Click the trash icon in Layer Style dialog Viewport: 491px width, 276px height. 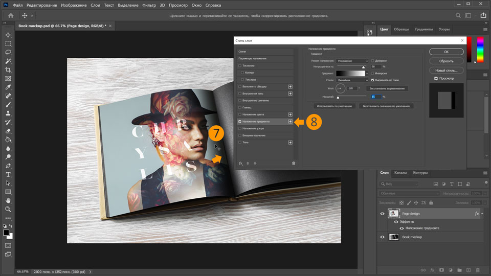coord(294,163)
